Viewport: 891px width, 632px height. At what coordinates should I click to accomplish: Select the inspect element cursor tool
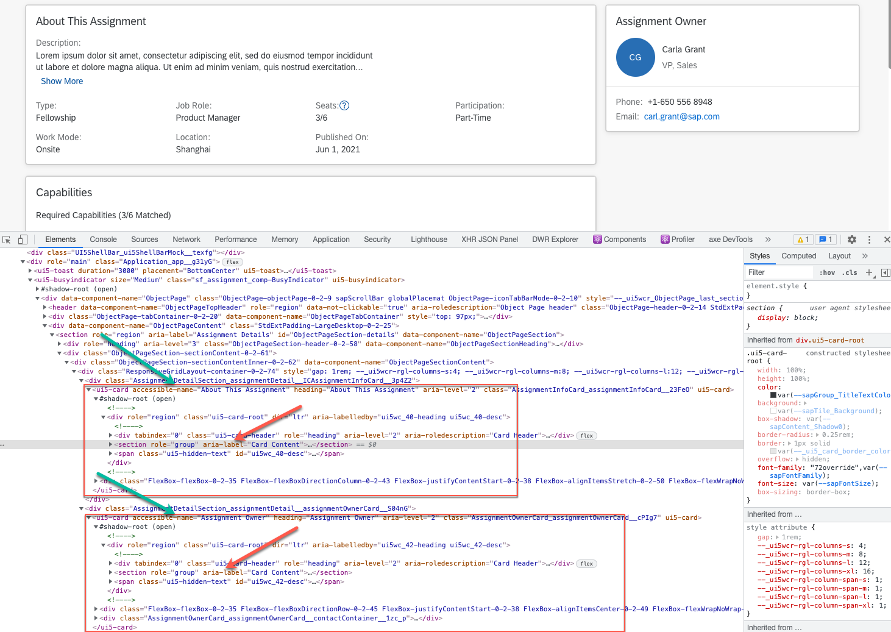click(x=7, y=240)
